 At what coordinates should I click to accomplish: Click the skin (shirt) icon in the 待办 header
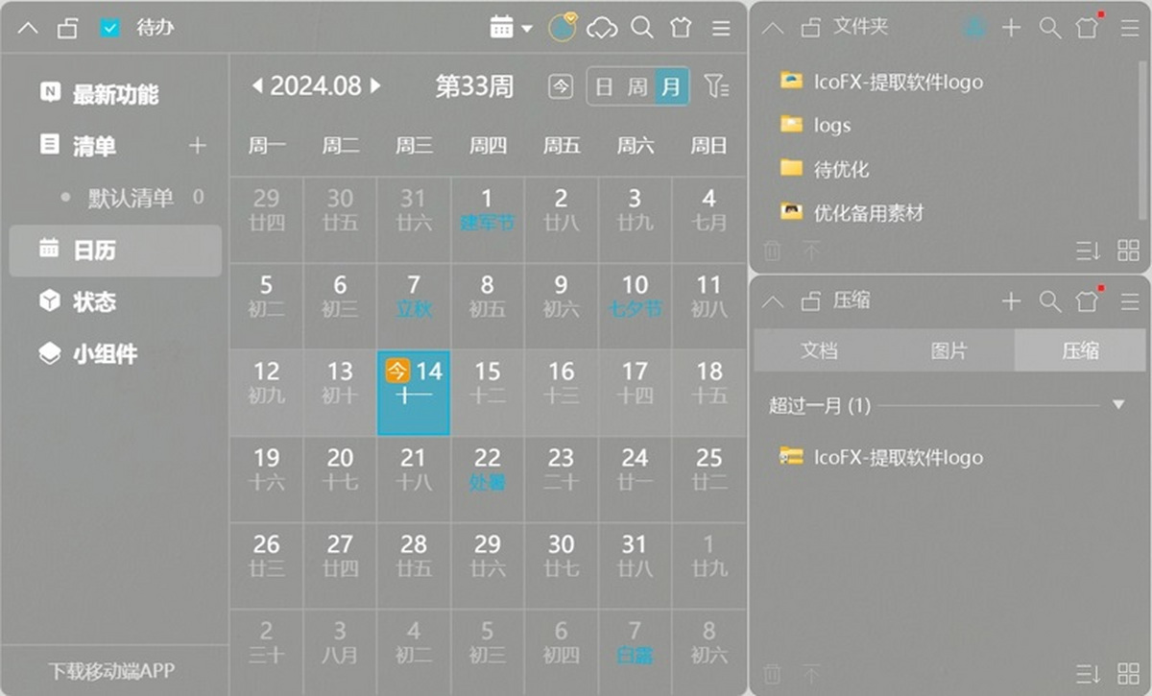click(681, 28)
